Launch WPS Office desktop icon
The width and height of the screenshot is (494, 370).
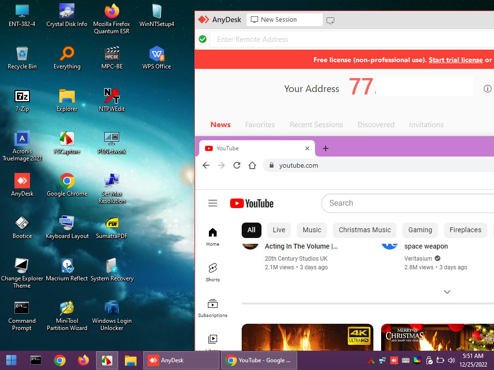pyautogui.click(x=157, y=58)
